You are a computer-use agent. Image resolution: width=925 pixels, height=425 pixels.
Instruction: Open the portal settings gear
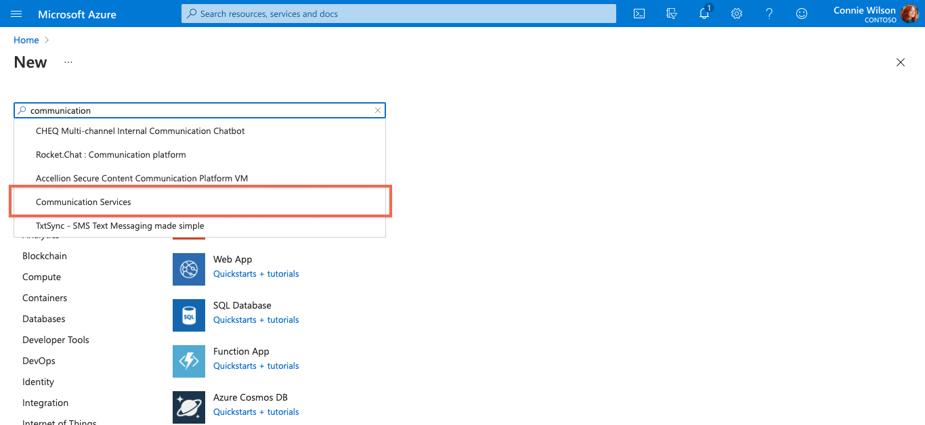[737, 14]
